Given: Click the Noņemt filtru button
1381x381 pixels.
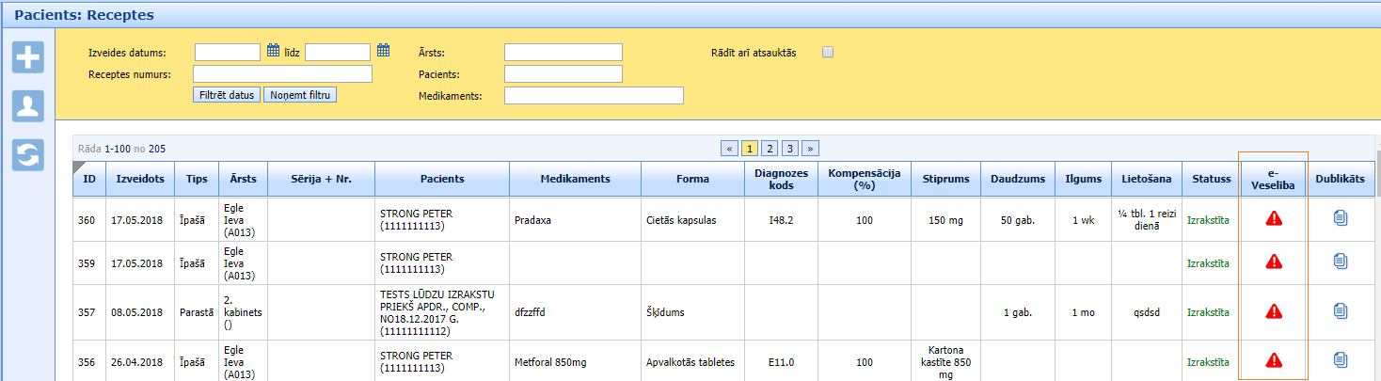Looking at the screenshot, I should click(300, 95).
